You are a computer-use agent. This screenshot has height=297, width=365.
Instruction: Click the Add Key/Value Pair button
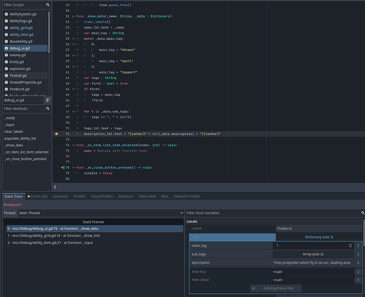click(x=276, y=289)
